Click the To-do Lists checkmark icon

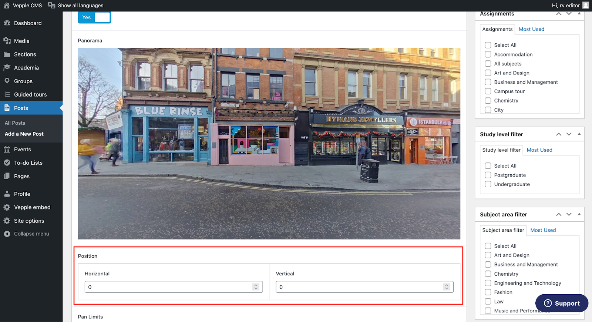(x=7, y=163)
